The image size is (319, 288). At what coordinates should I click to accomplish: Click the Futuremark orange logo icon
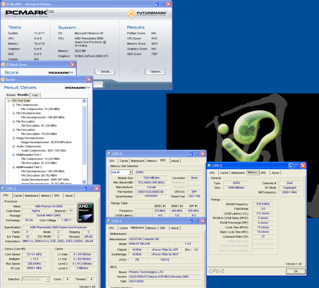click(x=132, y=14)
